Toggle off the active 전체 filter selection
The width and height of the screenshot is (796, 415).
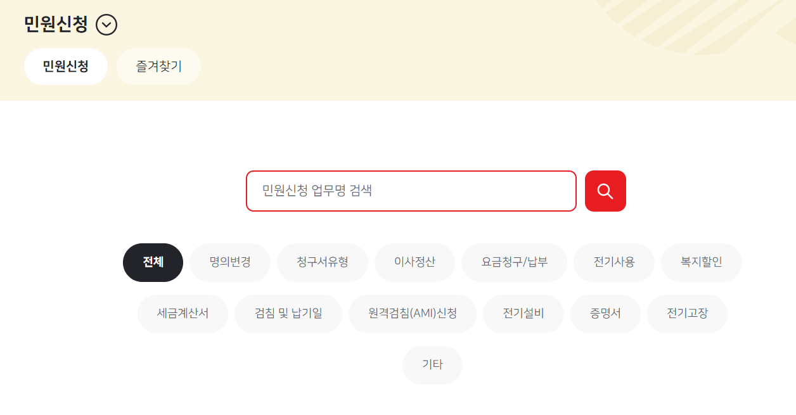point(152,262)
